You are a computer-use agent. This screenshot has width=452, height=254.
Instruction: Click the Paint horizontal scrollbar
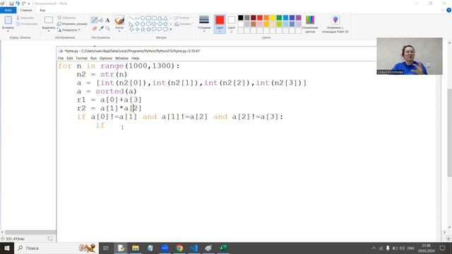coord(30,232)
